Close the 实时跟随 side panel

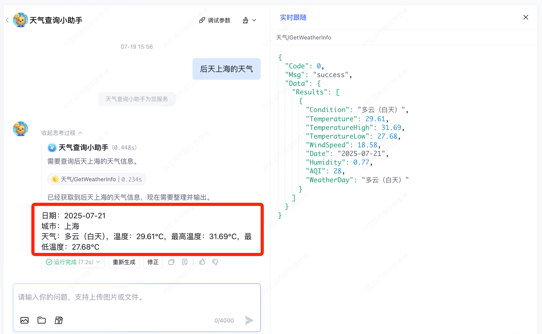click(525, 17)
